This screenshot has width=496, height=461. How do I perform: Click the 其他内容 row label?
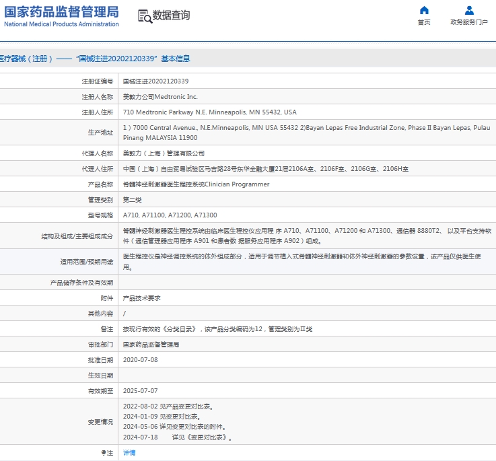pos(100,314)
